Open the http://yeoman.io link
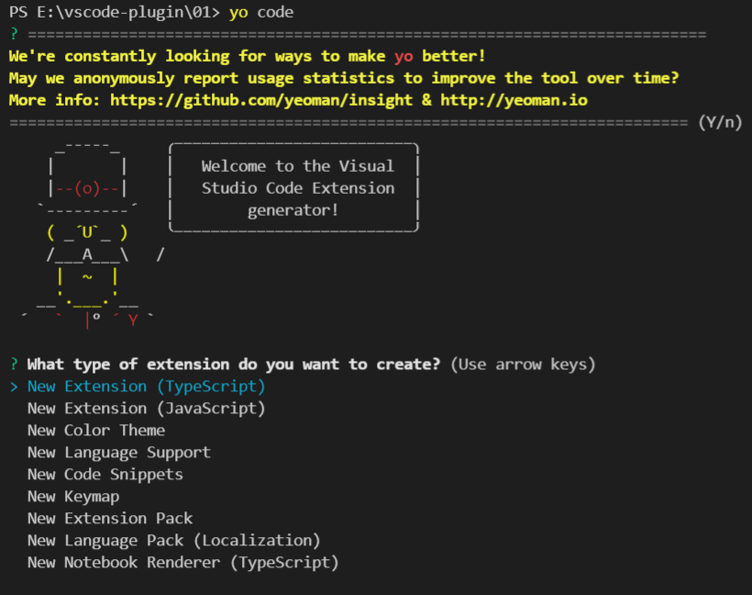This screenshot has width=752, height=595. [514, 100]
